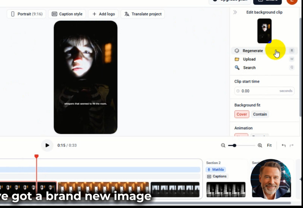Click the Regenerate cube icon
The height and width of the screenshot is (208, 303).
pos(237,51)
